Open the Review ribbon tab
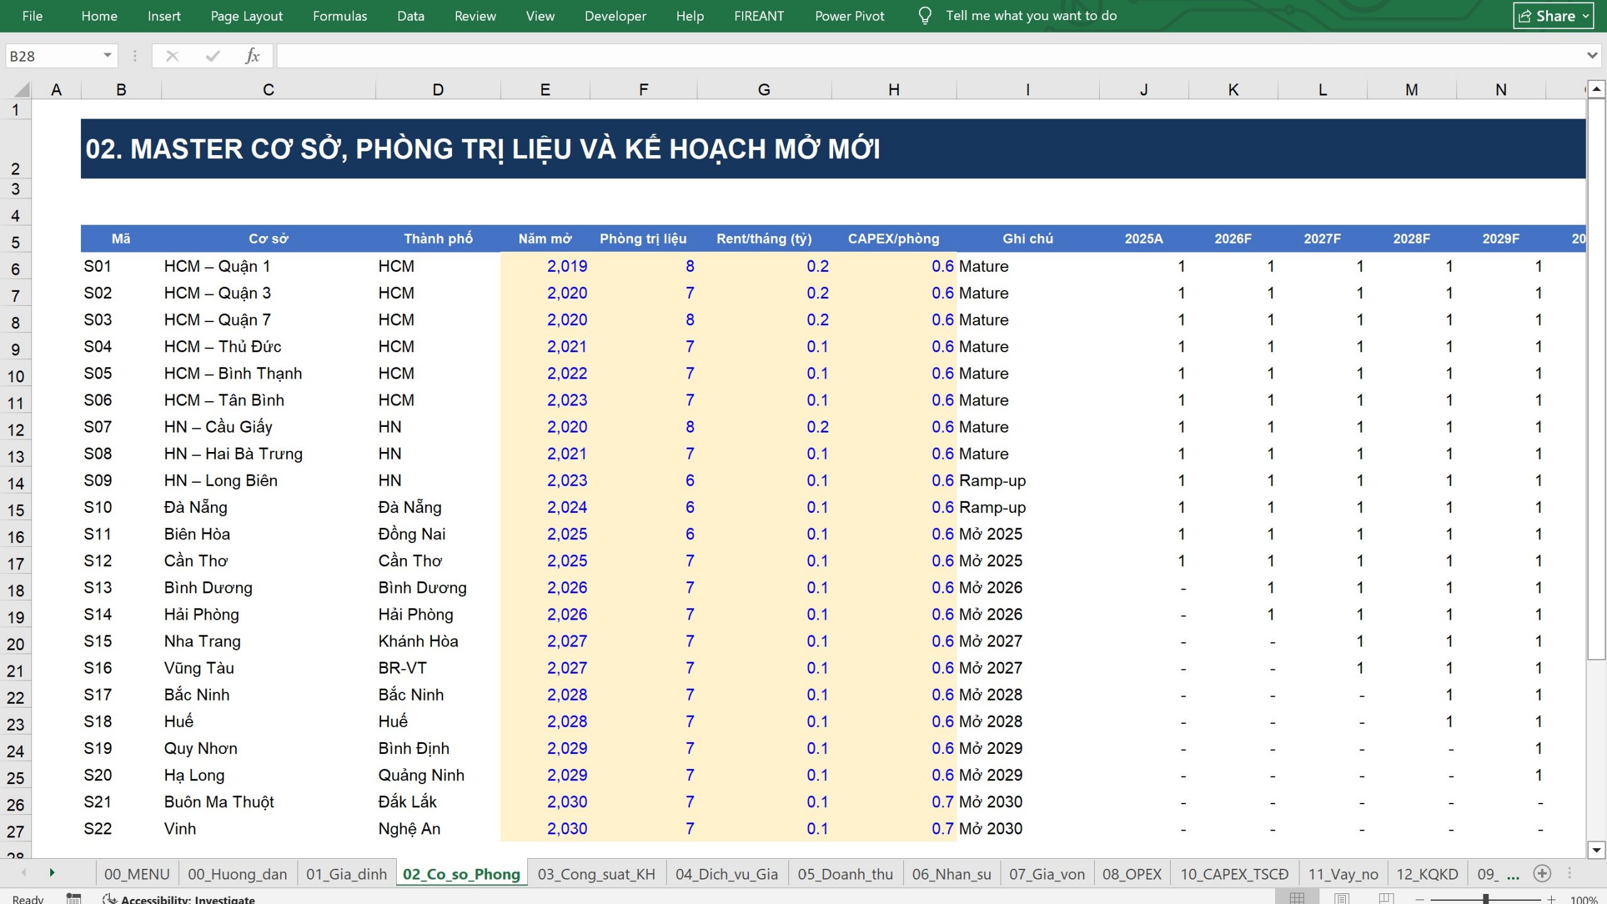This screenshot has height=904, width=1607. point(475,16)
